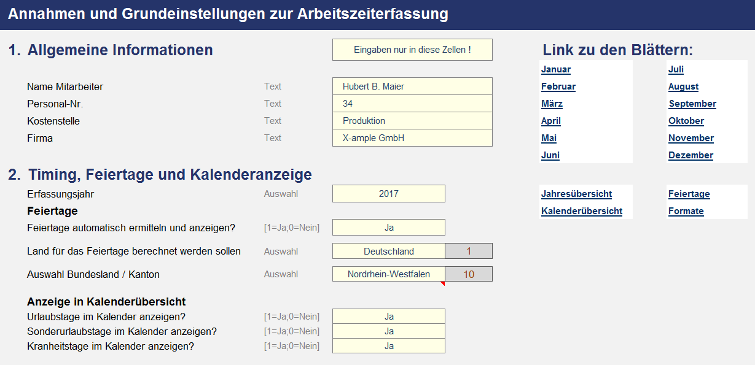
Task: Open the Jahresübersicht link
Action: [x=576, y=194]
